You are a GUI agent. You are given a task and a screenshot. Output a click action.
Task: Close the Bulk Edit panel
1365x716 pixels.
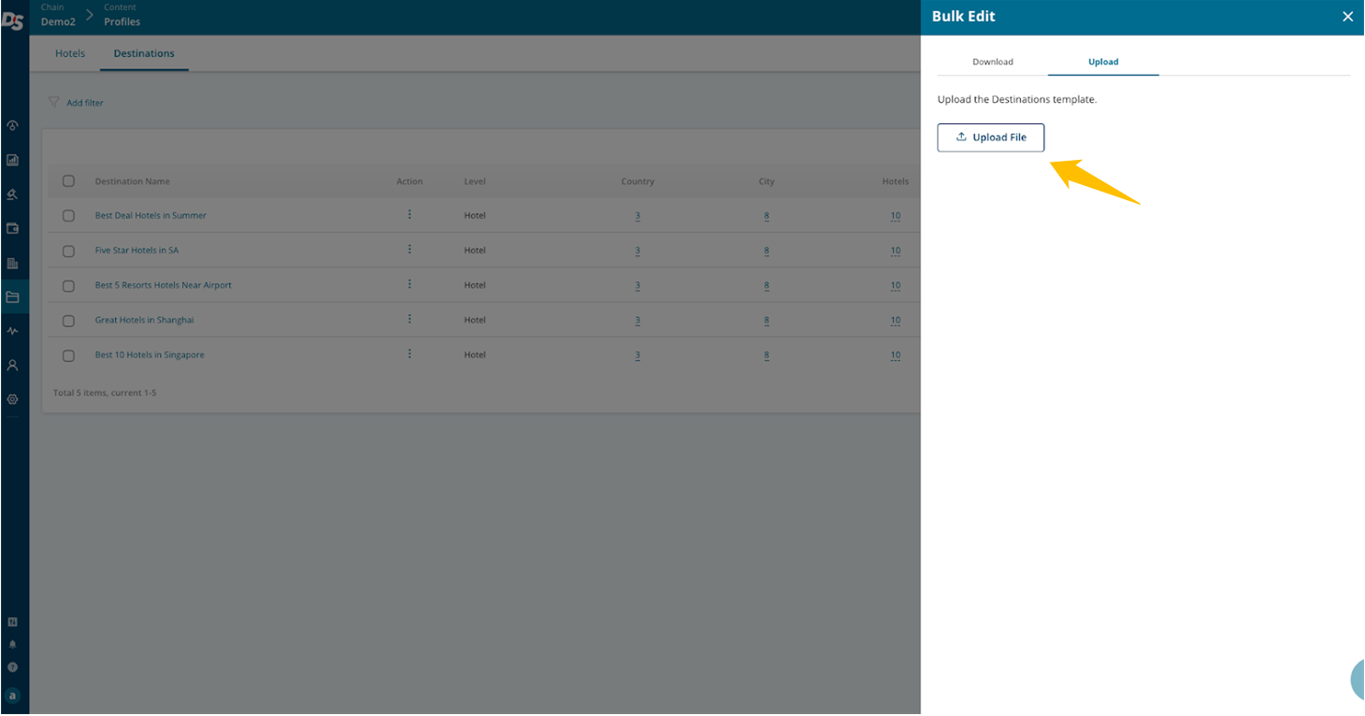click(x=1347, y=17)
